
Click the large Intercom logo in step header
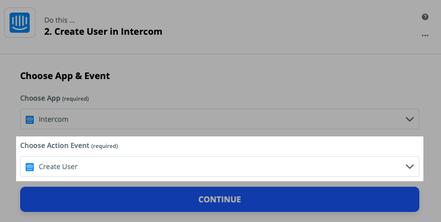[x=20, y=23]
